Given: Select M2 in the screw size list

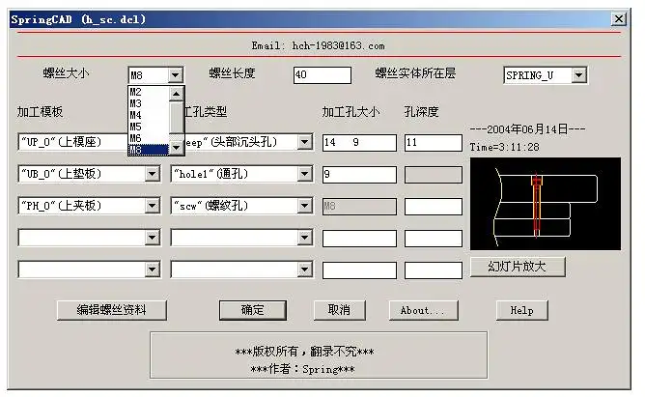Looking at the screenshot, I should tap(149, 92).
